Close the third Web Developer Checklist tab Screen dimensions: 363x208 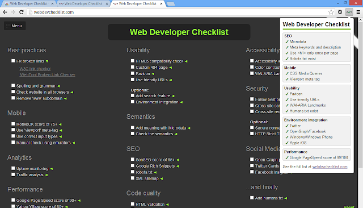[x=161, y=4]
